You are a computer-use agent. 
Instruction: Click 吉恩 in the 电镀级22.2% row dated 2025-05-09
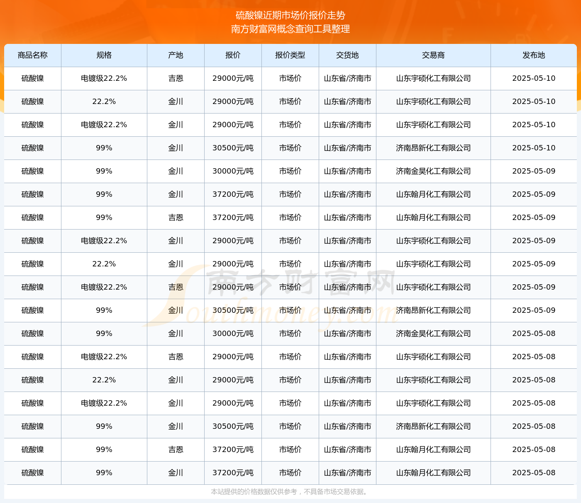tap(176, 287)
